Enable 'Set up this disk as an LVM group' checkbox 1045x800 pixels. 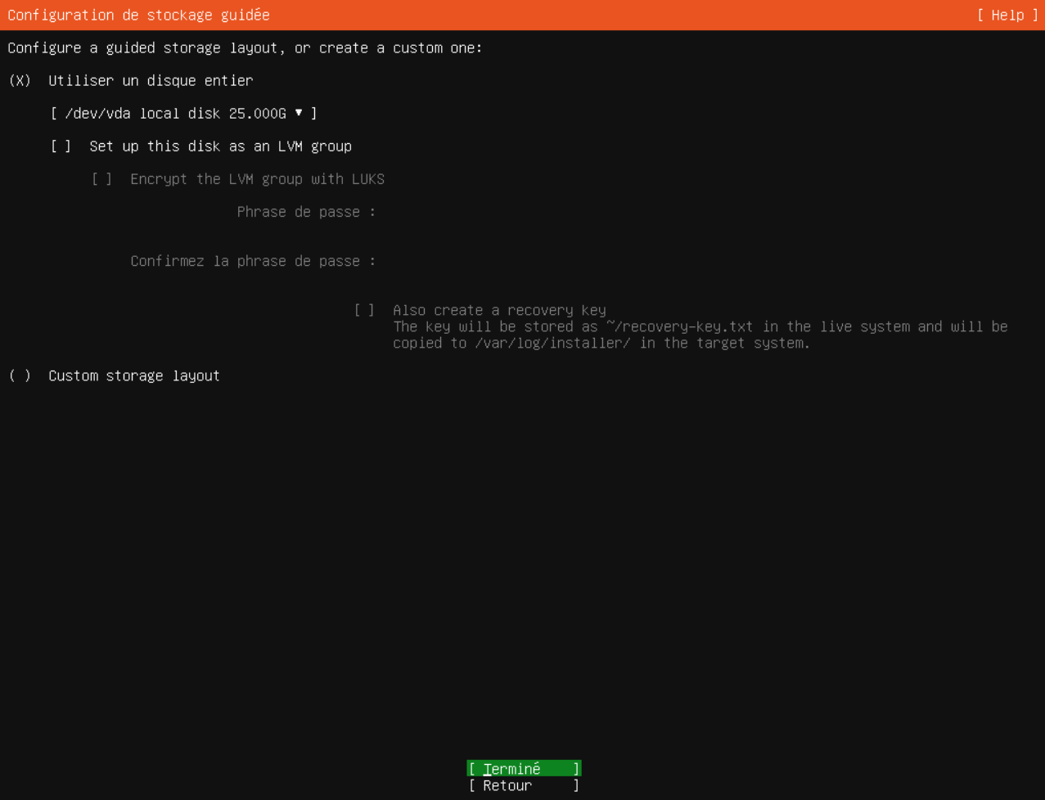click(x=61, y=146)
